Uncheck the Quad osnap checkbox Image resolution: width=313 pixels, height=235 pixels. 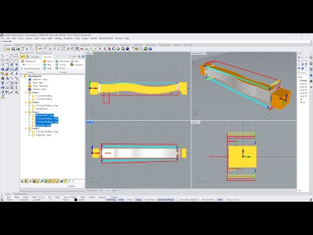click(x=70, y=197)
